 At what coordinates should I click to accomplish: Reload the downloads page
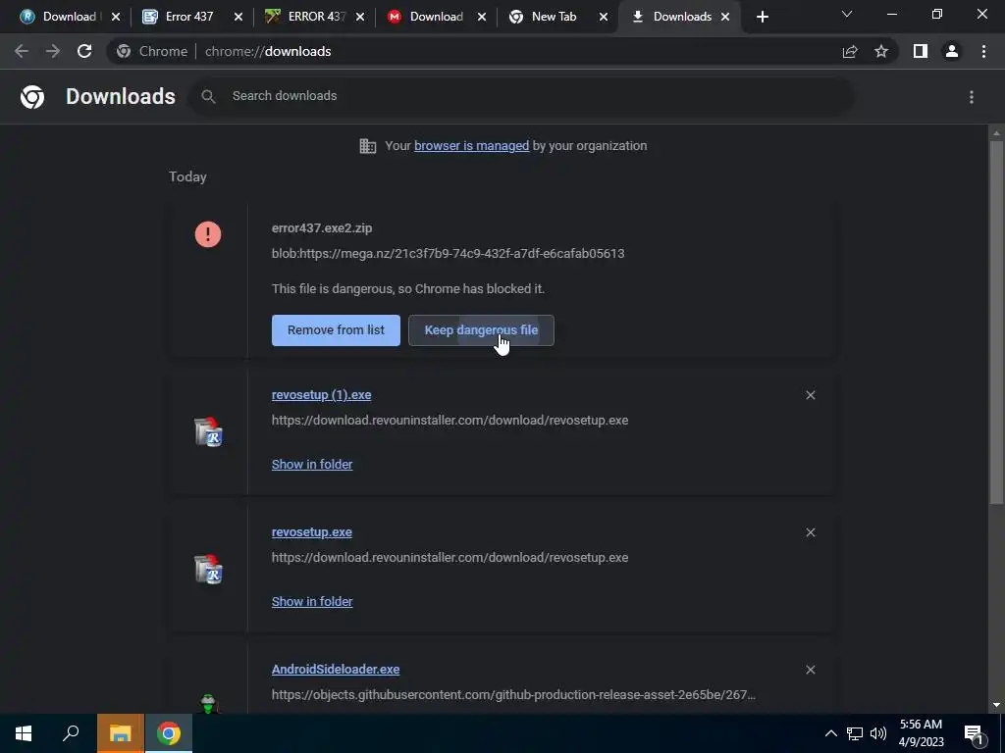click(84, 51)
